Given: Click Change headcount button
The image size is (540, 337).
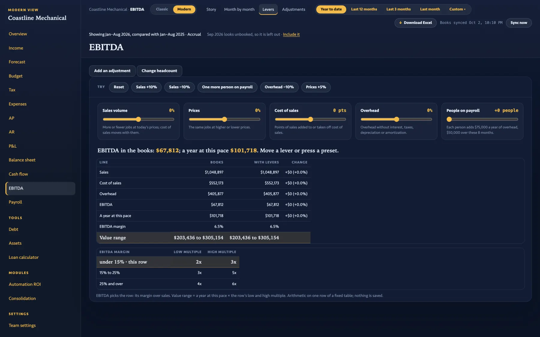Looking at the screenshot, I should tap(159, 71).
